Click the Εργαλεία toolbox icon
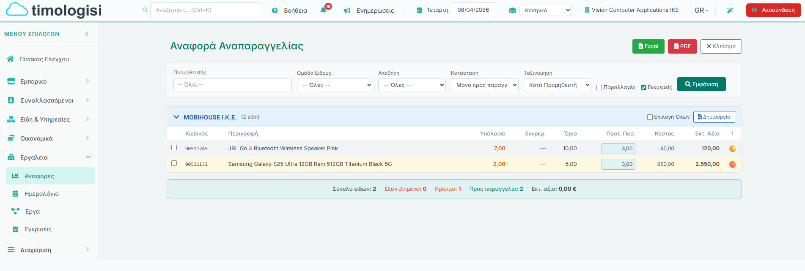 pyautogui.click(x=11, y=157)
